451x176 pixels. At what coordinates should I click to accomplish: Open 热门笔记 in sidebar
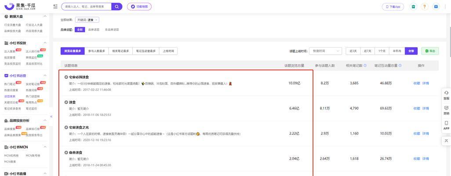[x=10, y=84]
